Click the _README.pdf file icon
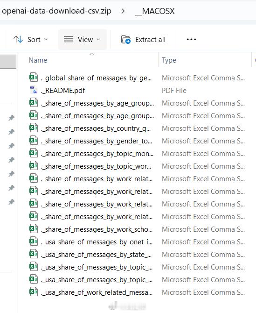This screenshot has height=313, width=256. click(34, 90)
